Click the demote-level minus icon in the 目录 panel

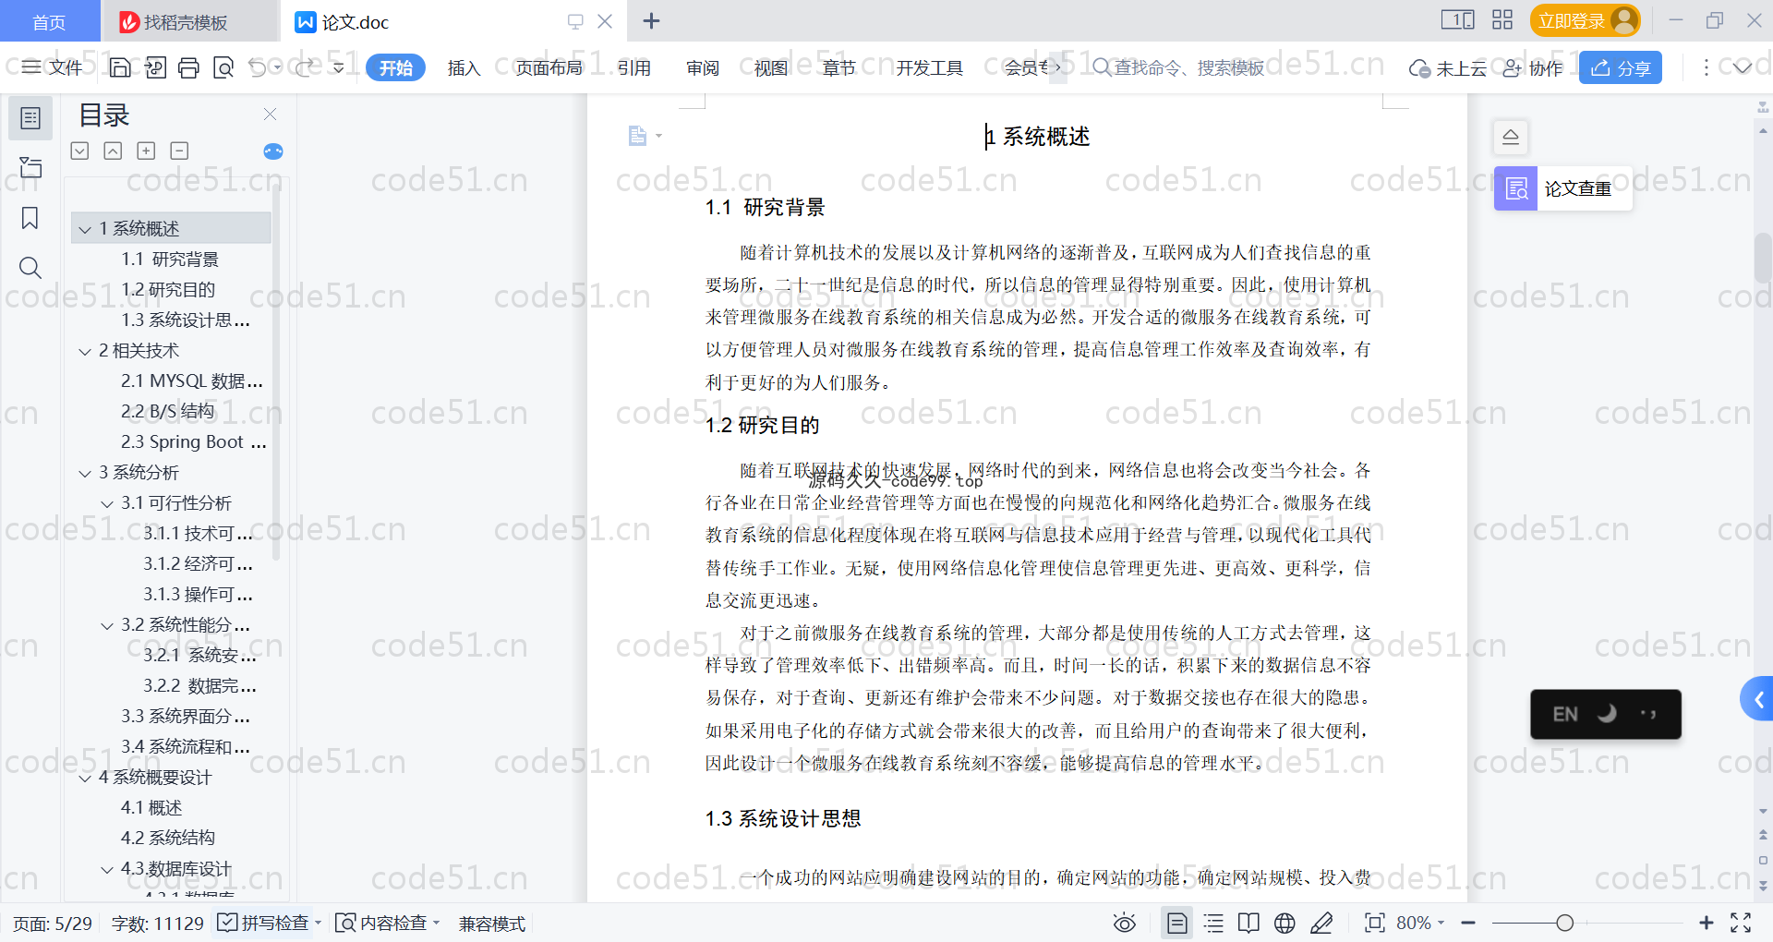coord(180,151)
